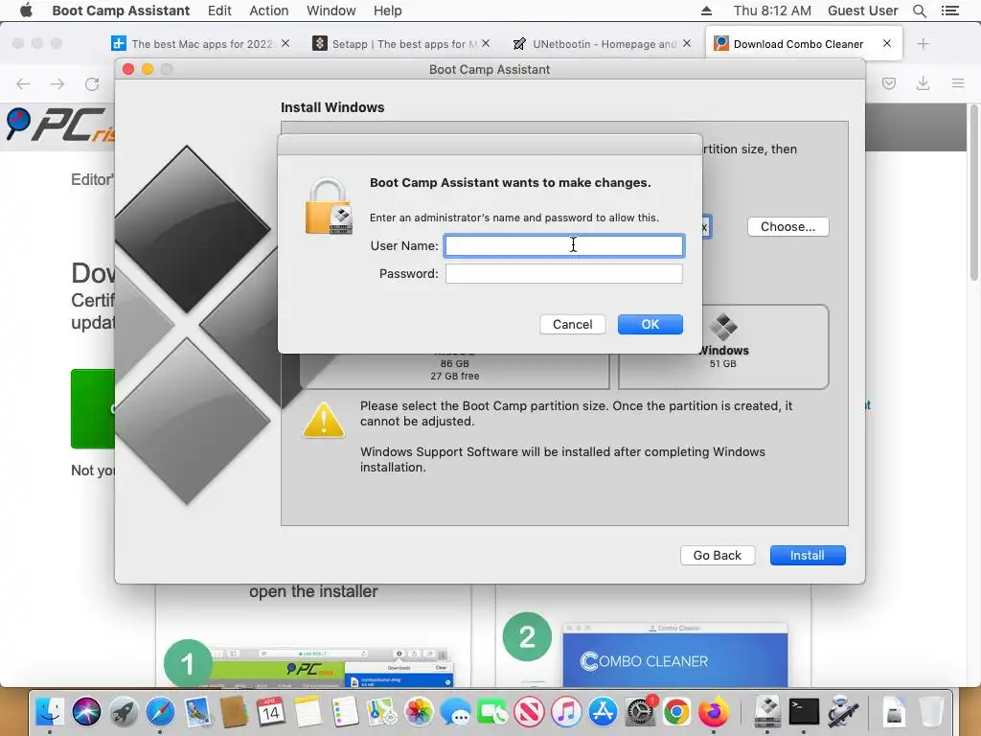Open the Help menu

pos(387,11)
